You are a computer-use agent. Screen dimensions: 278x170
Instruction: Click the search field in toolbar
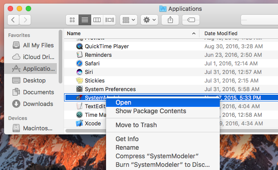tap(259, 20)
